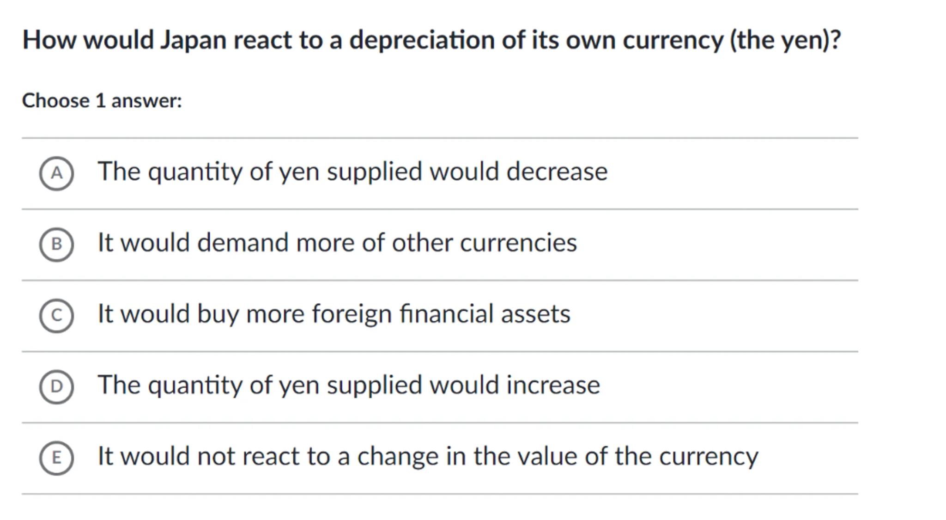Click the word 'increase' in option D
This screenshot has width=946, height=520.
[x=553, y=385]
